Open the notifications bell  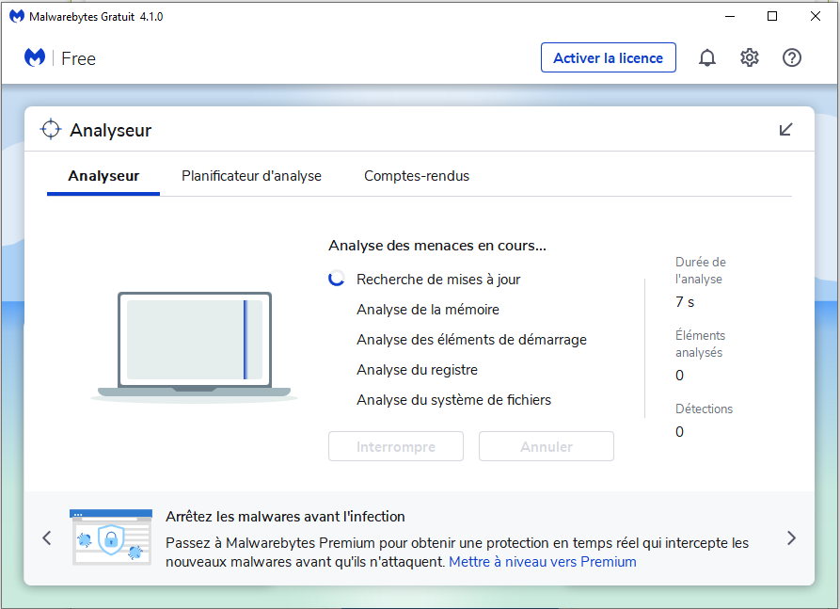707,57
